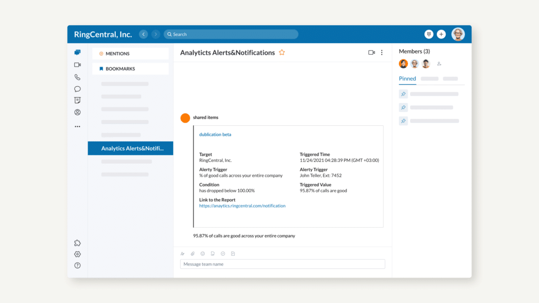Open the dialpad icon in top bar

click(x=429, y=34)
